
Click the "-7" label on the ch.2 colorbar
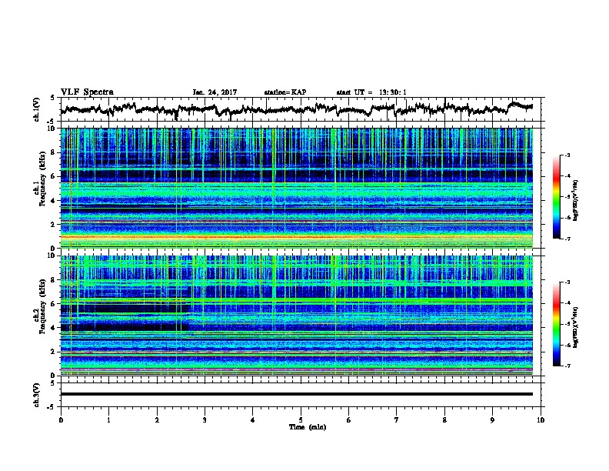pos(567,366)
